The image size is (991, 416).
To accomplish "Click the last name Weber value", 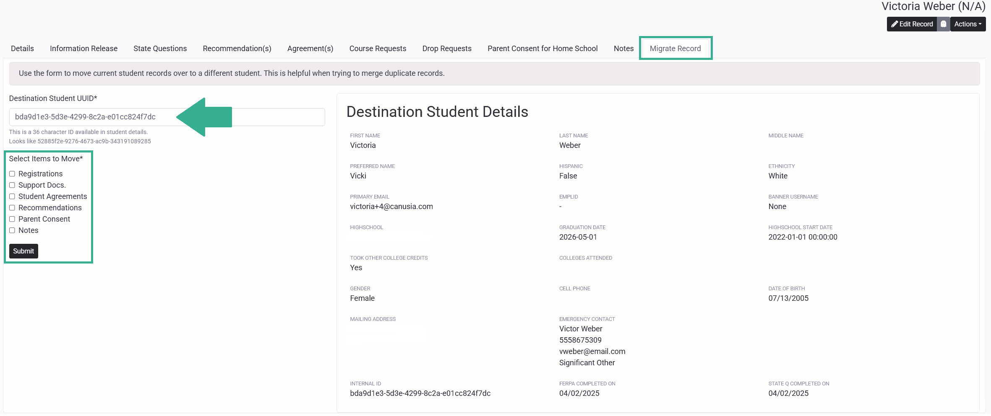I will click(570, 145).
